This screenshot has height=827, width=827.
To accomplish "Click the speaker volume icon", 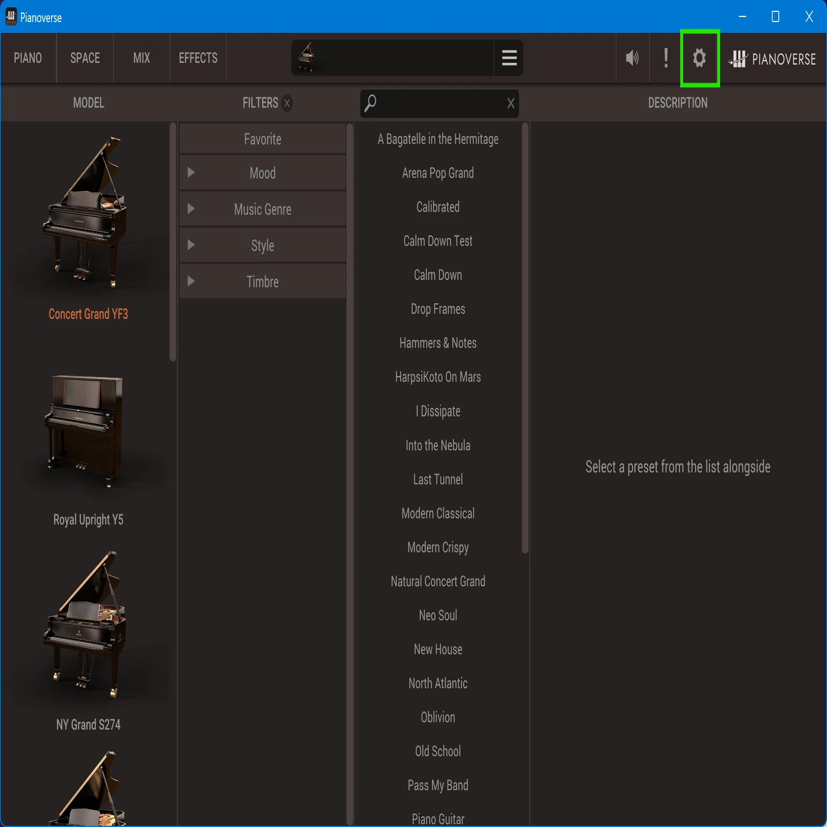I will [x=632, y=58].
